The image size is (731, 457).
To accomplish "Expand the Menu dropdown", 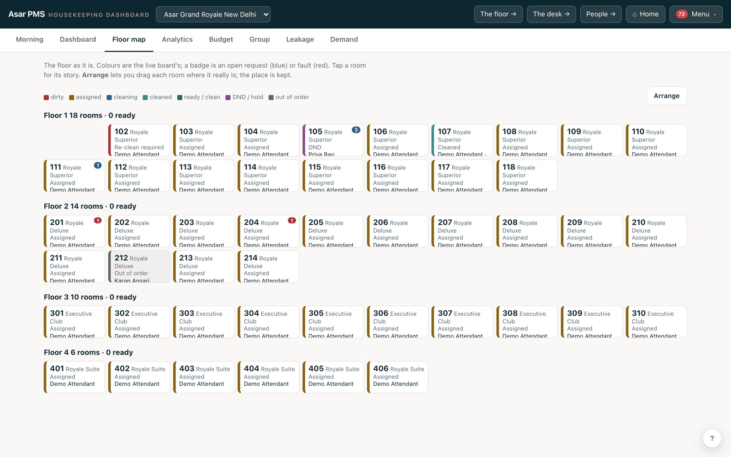I will coord(696,14).
